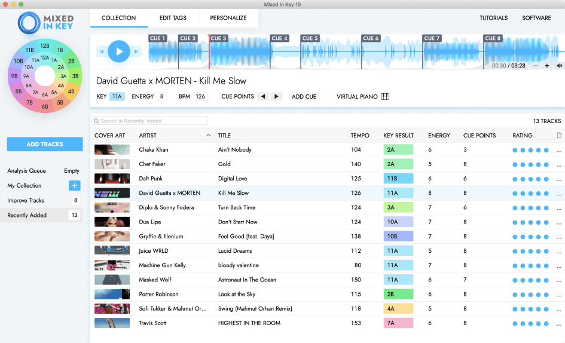This screenshot has width=565, height=343.
Task: Click the 13 TRACKS count label
Action: pos(547,121)
